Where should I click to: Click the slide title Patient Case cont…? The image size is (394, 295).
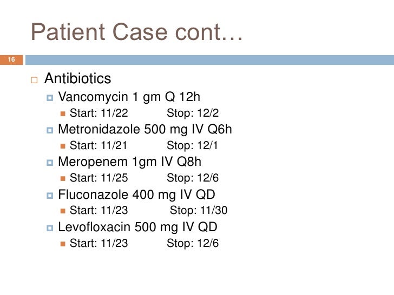point(137,32)
